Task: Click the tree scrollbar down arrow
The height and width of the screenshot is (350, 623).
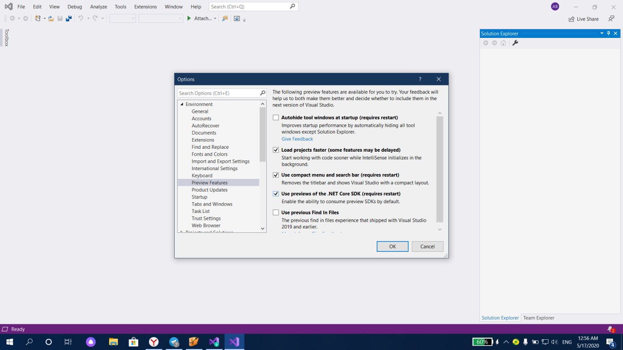Action: pyautogui.click(x=263, y=228)
